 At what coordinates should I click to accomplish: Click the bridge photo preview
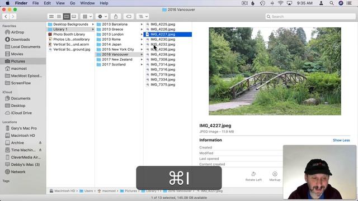275,71
